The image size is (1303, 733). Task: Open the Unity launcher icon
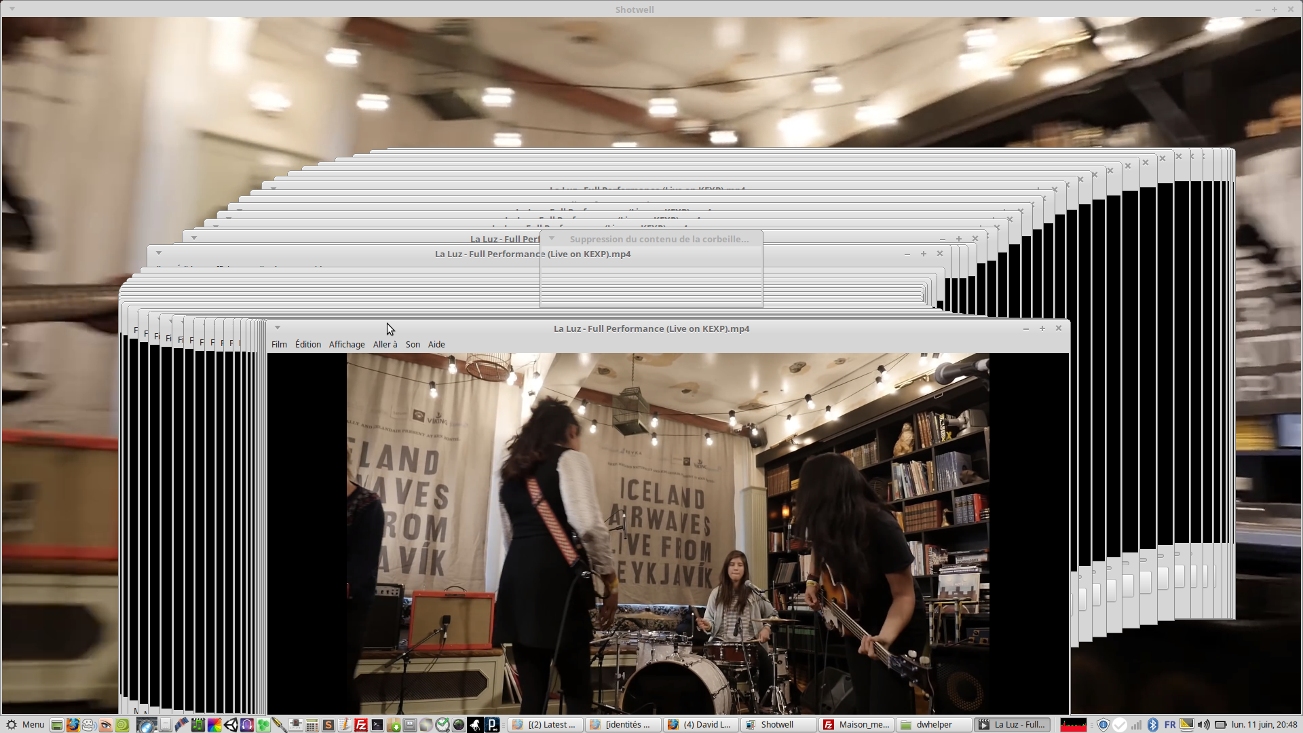click(231, 725)
